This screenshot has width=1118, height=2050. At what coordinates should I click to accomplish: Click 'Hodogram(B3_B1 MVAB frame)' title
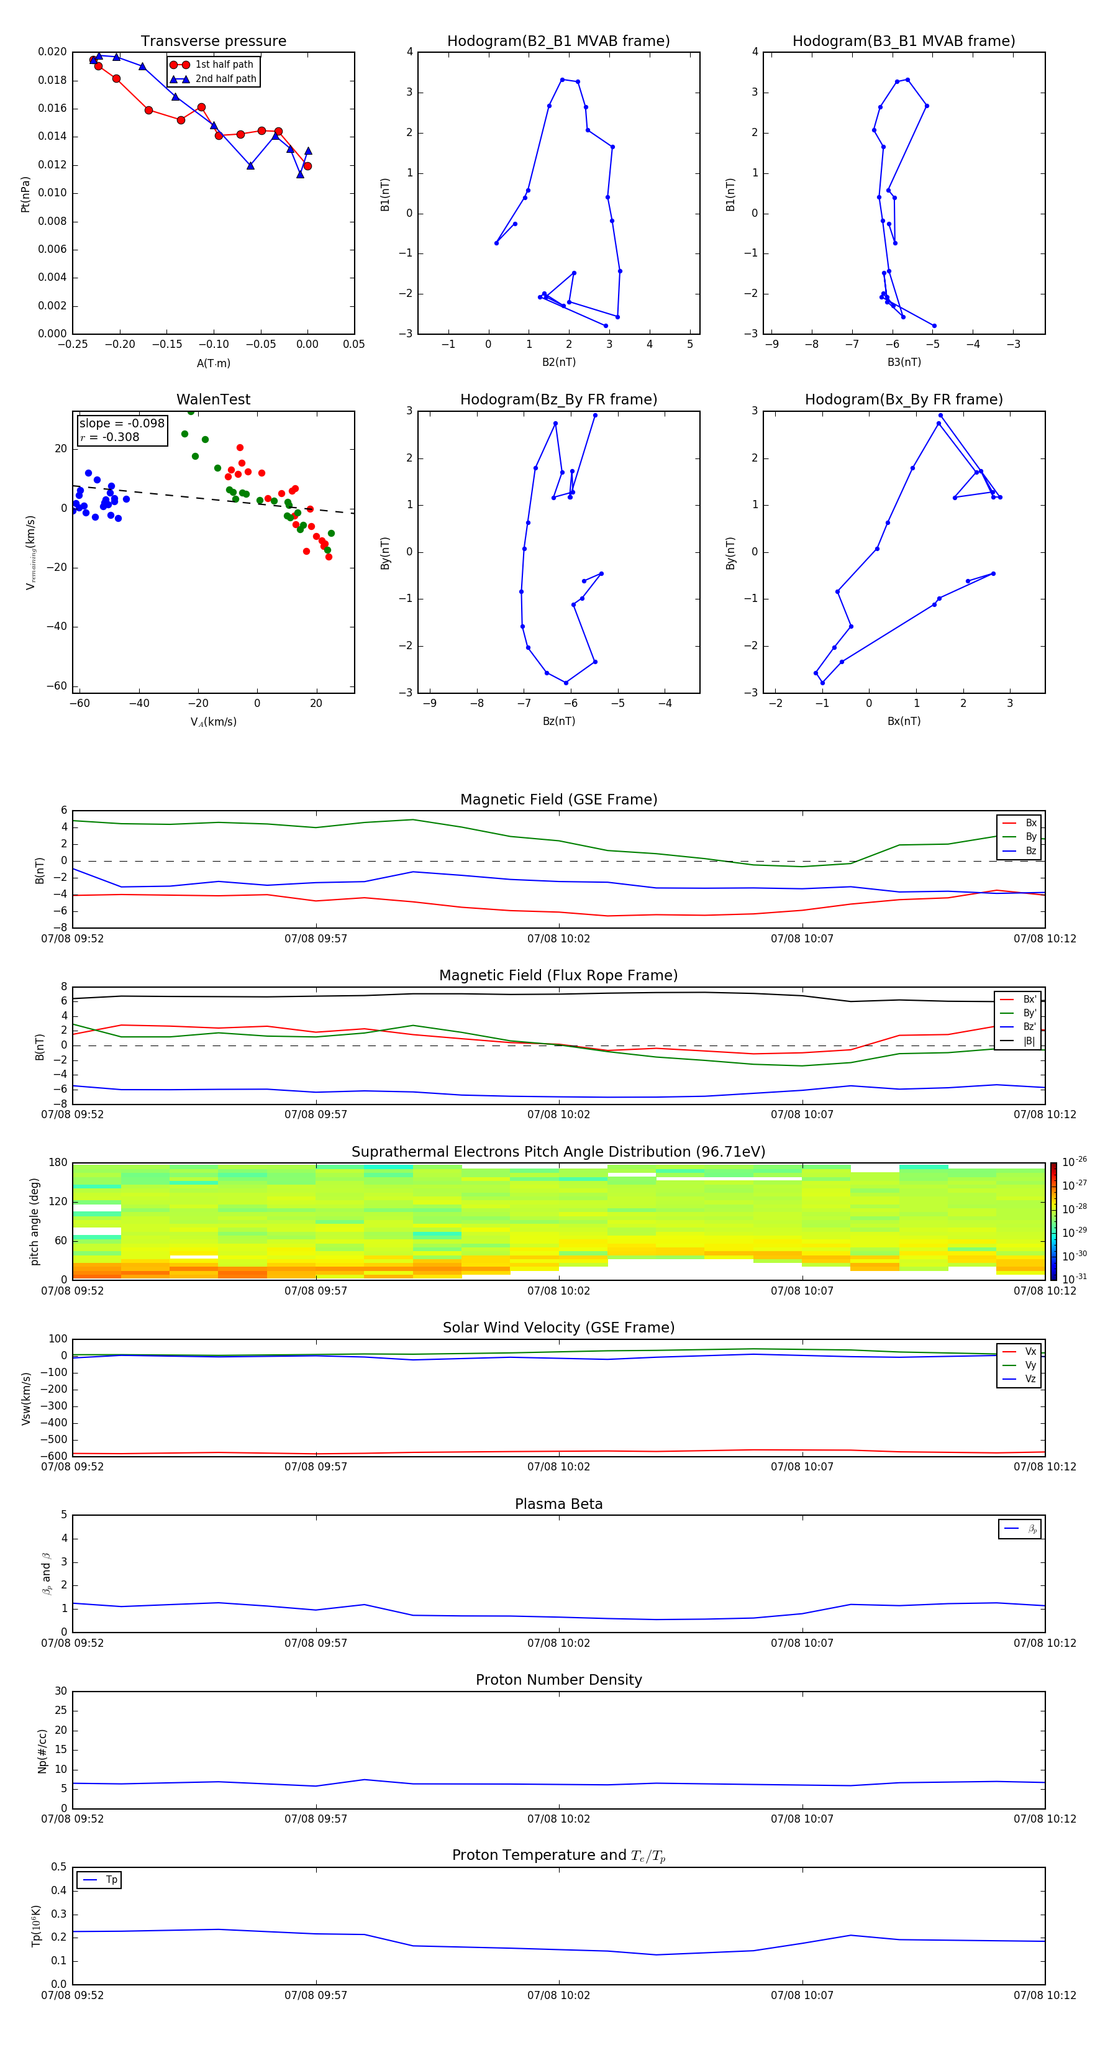coord(904,40)
